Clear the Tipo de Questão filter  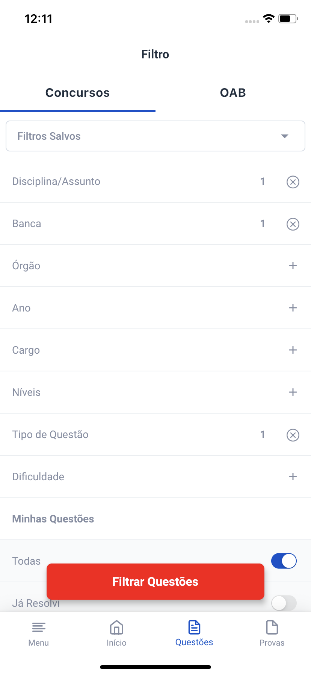click(x=293, y=435)
